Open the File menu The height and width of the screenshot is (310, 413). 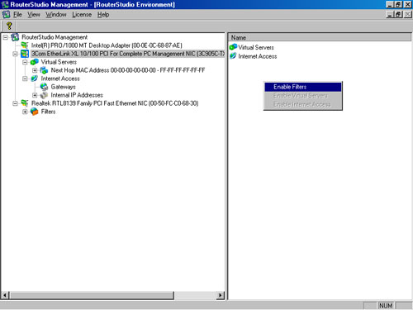pos(17,15)
